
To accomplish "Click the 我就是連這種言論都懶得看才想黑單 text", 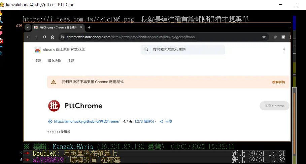I will tap(195, 19).
